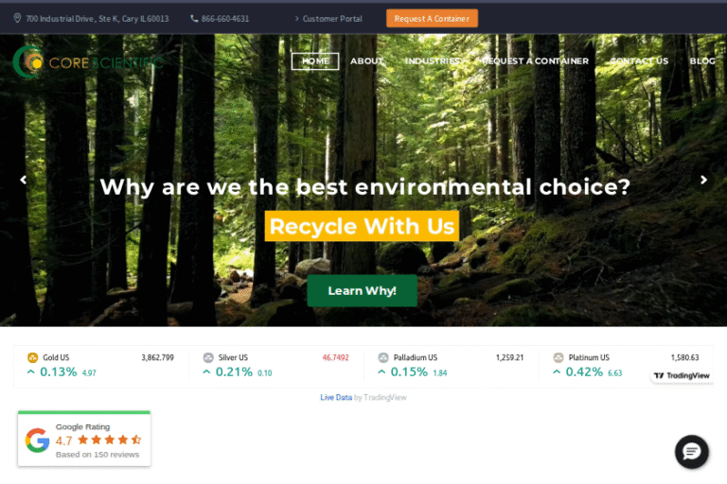This screenshot has height=484, width=727.
Task: Click the Core Scientific logo
Action: [x=88, y=61]
